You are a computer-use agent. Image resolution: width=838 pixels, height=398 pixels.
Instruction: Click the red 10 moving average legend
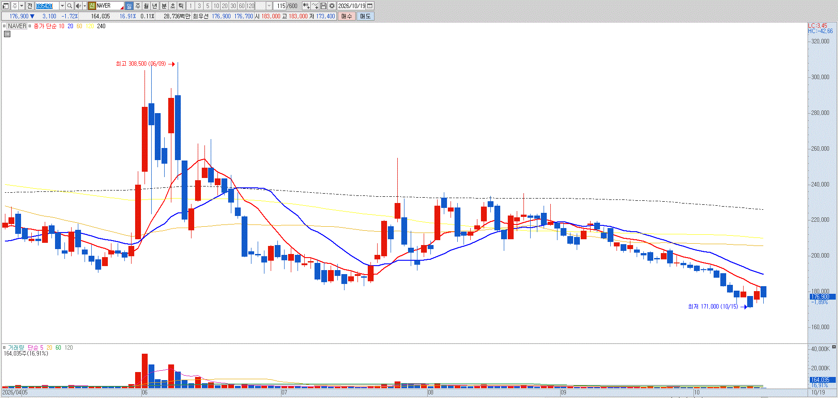62,26
